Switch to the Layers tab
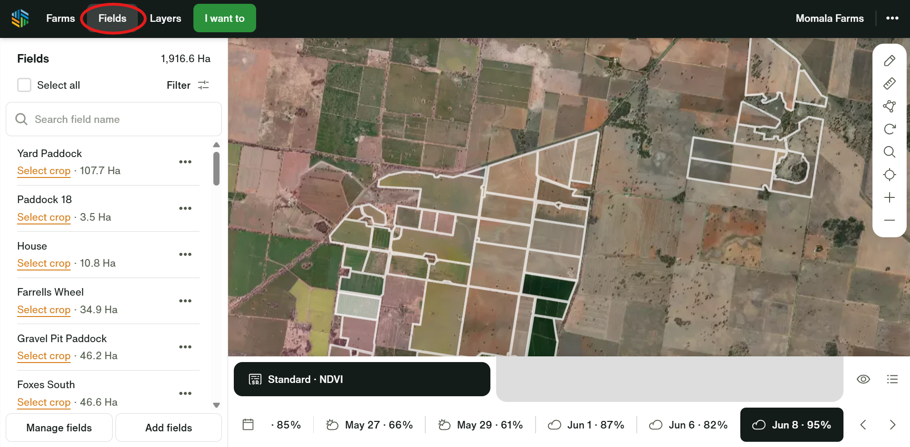The height and width of the screenshot is (447, 910). 165,19
